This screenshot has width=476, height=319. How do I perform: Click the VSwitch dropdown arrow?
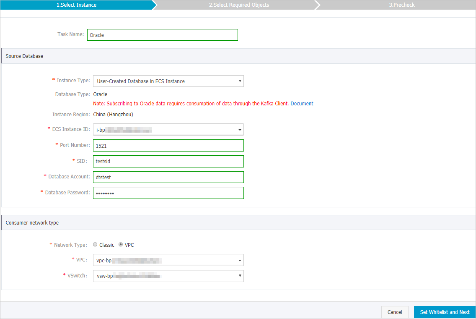click(239, 276)
